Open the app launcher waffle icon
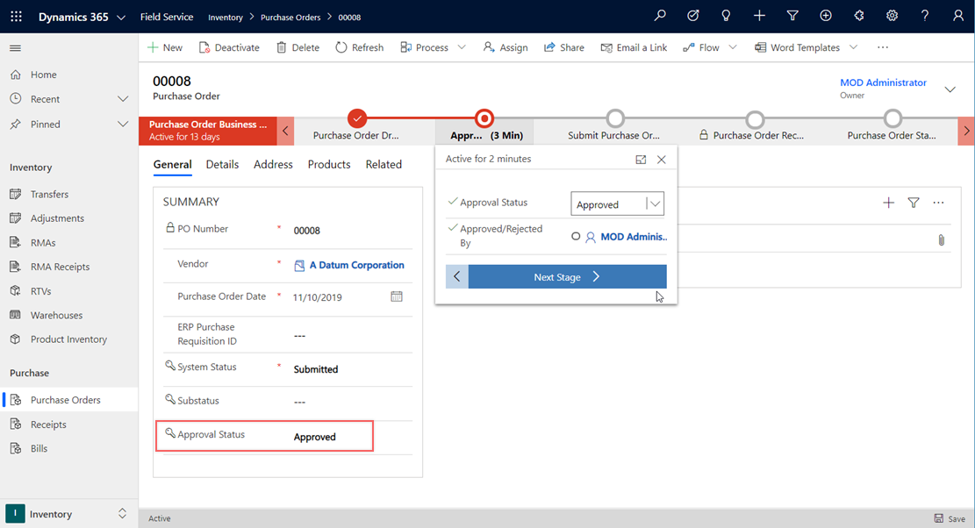Viewport: 975px width, 528px height. 18,17
